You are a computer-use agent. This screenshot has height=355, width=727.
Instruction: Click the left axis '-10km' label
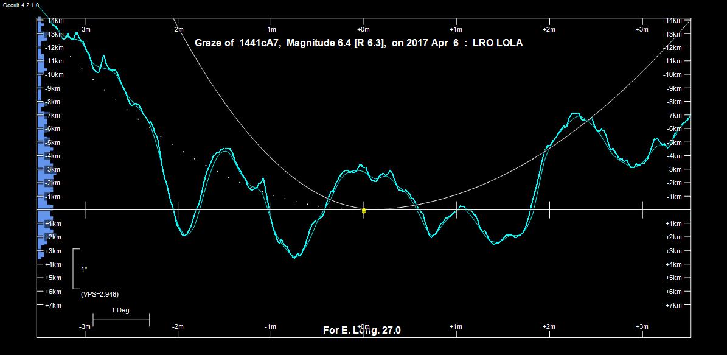[54, 74]
